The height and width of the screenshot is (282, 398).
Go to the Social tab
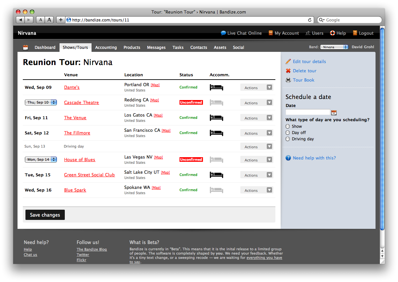point(238,48)
